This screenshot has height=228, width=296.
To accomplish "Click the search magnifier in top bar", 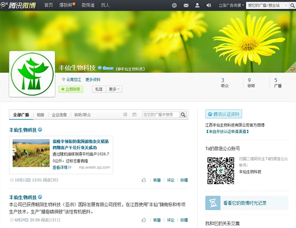I will pos(292,5).
